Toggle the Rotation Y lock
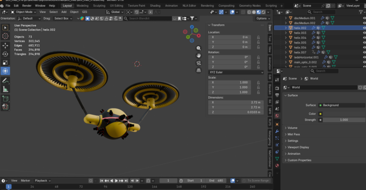This screenshot has height=190, width=366. pos(258,62)
